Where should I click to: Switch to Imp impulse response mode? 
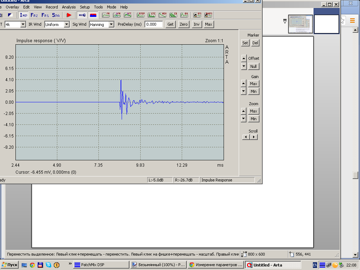click(24, 15)
